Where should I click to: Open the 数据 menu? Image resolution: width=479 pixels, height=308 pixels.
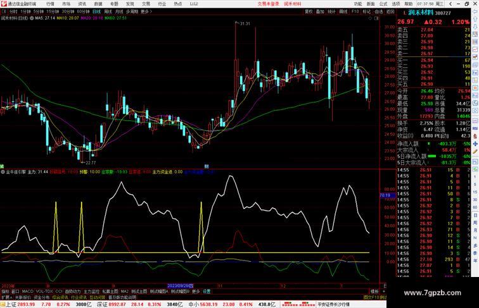click(x=98, y=4)
